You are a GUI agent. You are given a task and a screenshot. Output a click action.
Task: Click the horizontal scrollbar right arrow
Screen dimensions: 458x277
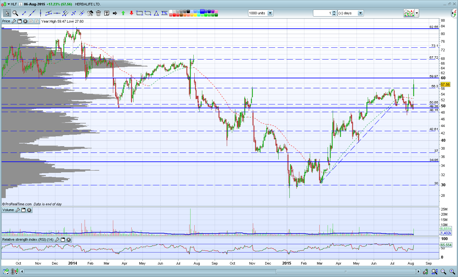point(418,272)
